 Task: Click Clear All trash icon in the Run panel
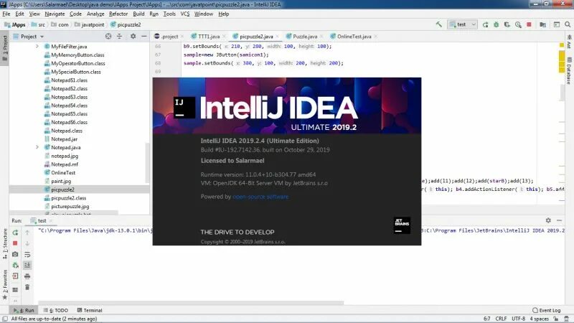pos(27,287)
